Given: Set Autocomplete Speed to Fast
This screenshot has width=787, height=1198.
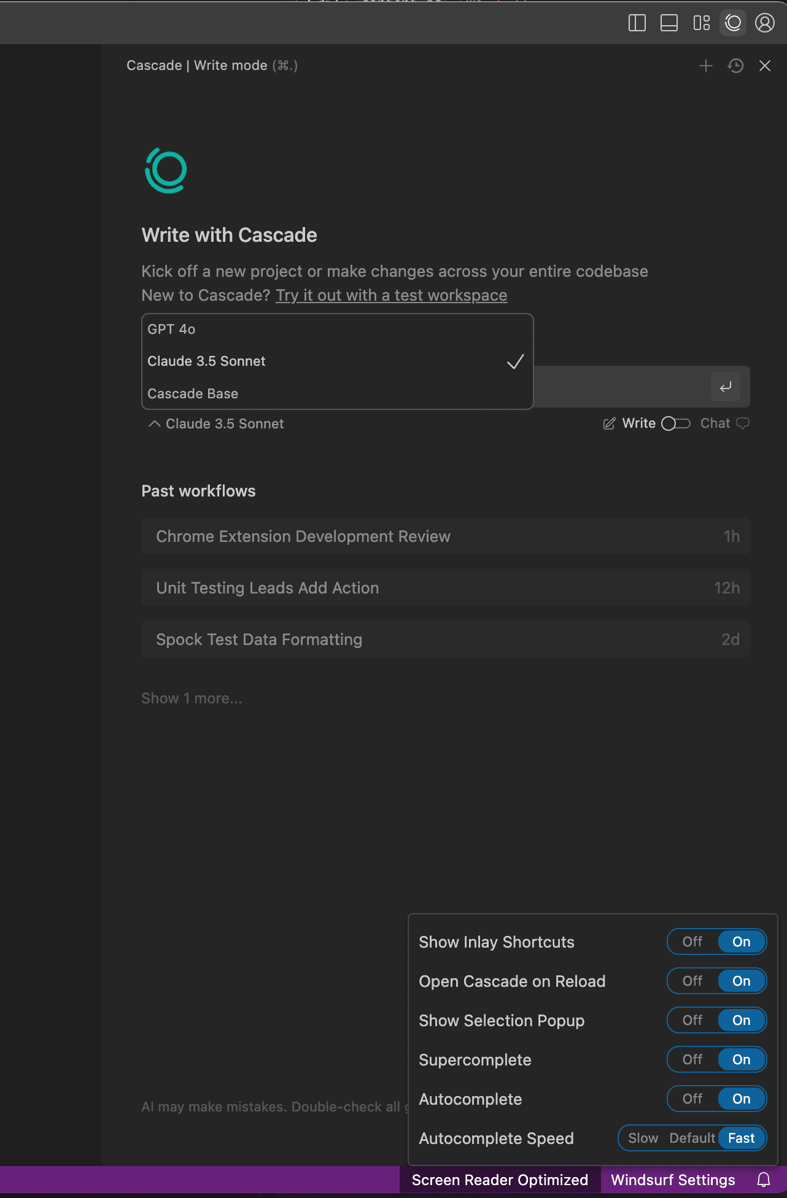Looking at the screenshot, I should 742,1138.
